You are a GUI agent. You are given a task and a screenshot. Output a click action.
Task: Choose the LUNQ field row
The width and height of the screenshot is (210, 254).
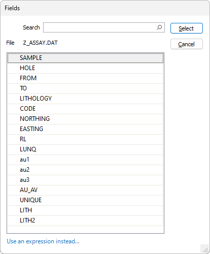[85, 149]
